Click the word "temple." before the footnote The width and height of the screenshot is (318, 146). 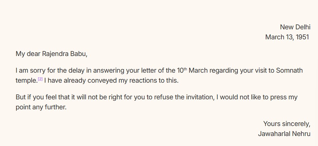click(26, 81)
